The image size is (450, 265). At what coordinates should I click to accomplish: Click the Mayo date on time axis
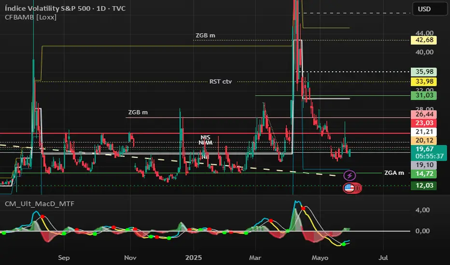320,258
